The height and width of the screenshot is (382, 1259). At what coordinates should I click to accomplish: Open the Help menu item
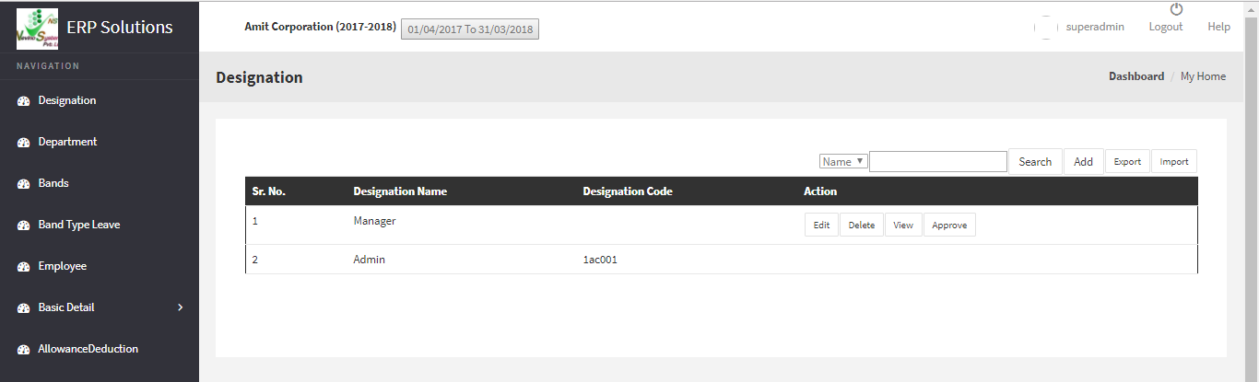pyautogui.click(x=1218, y=28)
